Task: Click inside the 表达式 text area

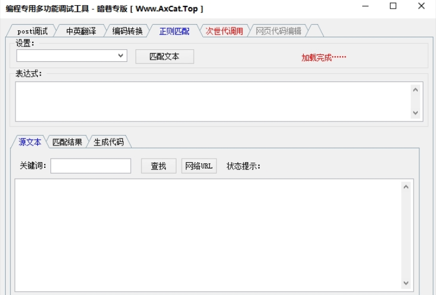Action: 212,101
